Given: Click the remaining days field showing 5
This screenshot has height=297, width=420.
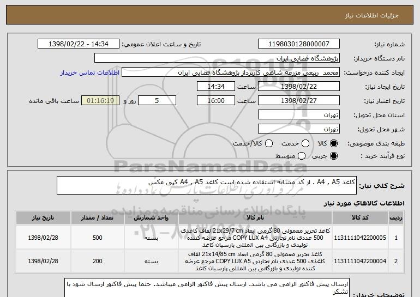Looking at the screenshot, I should coord(157,101).
